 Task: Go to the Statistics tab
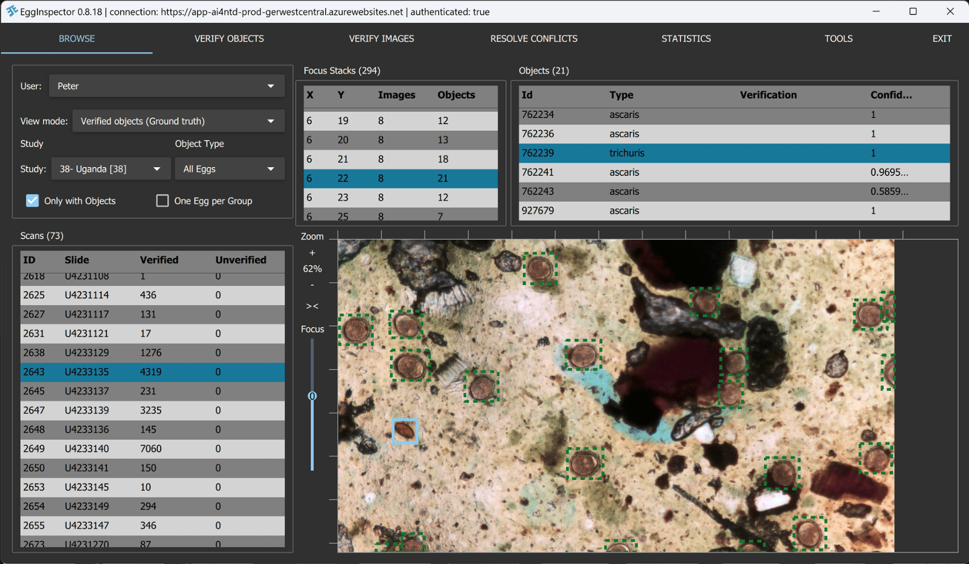pyautogui.click(x=686, y=39)
